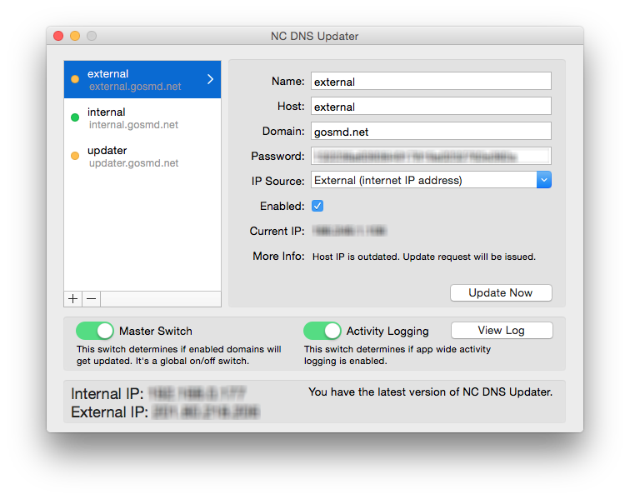Click the blurred Current IP value
This screenshot has width=630, height=499.
point(349,231)
